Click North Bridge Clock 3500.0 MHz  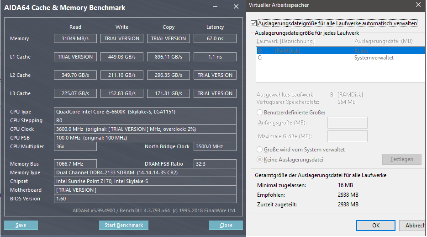(215, 146)
